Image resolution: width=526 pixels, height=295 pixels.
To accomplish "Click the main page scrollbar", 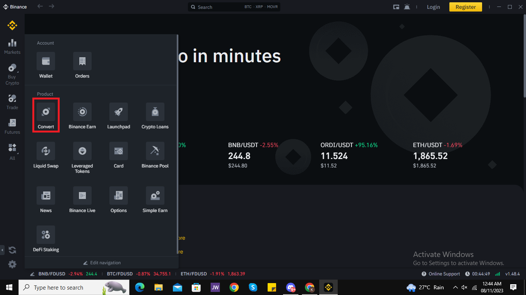I will pos(524,56).
